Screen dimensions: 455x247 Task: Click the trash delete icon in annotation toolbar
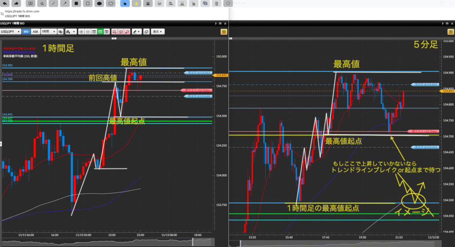(x=216, y=3)
